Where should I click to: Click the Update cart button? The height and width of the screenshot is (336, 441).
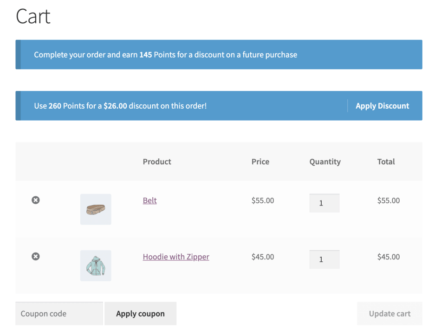pos(389,314)
